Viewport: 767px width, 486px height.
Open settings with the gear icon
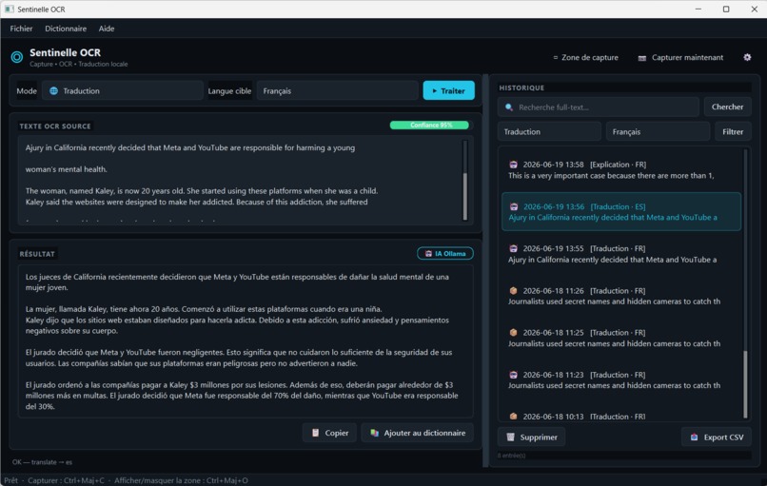(747, 57)
